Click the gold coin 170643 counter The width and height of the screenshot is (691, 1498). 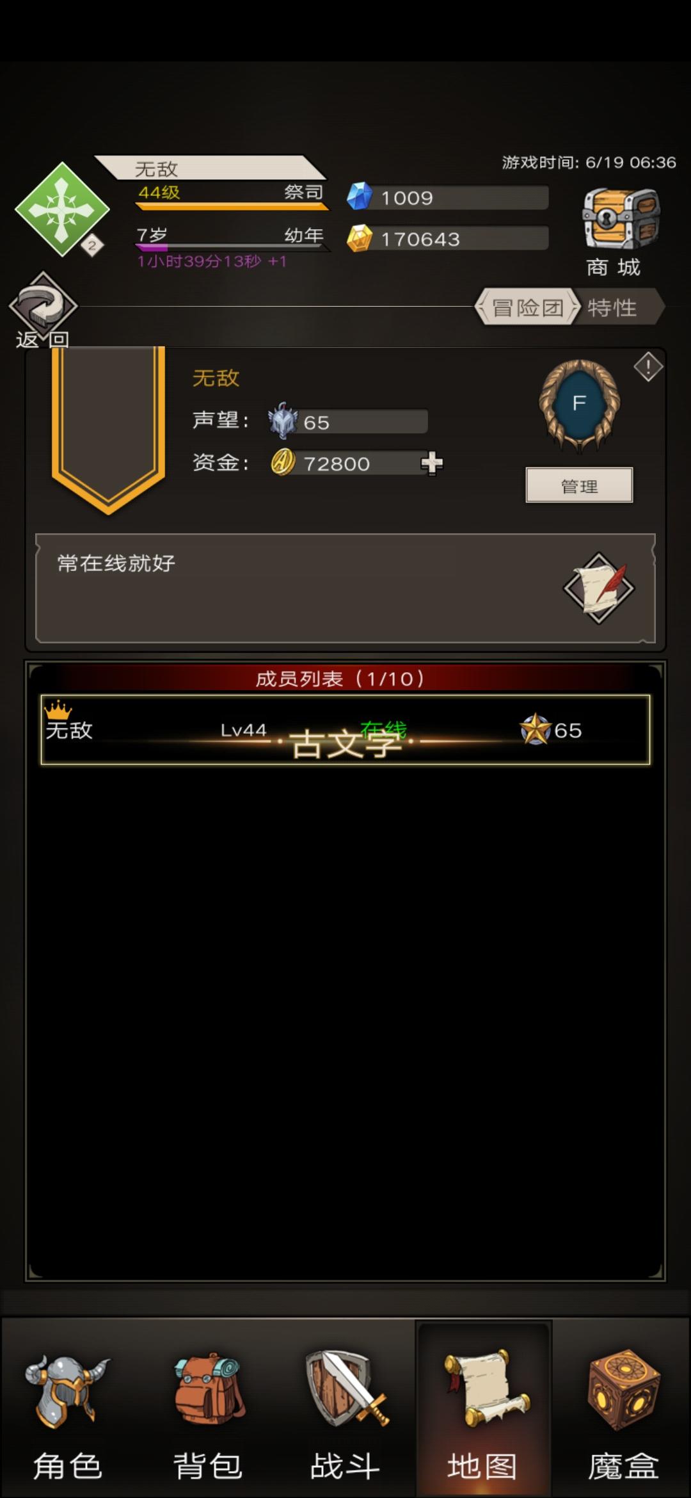pos(447,239)
